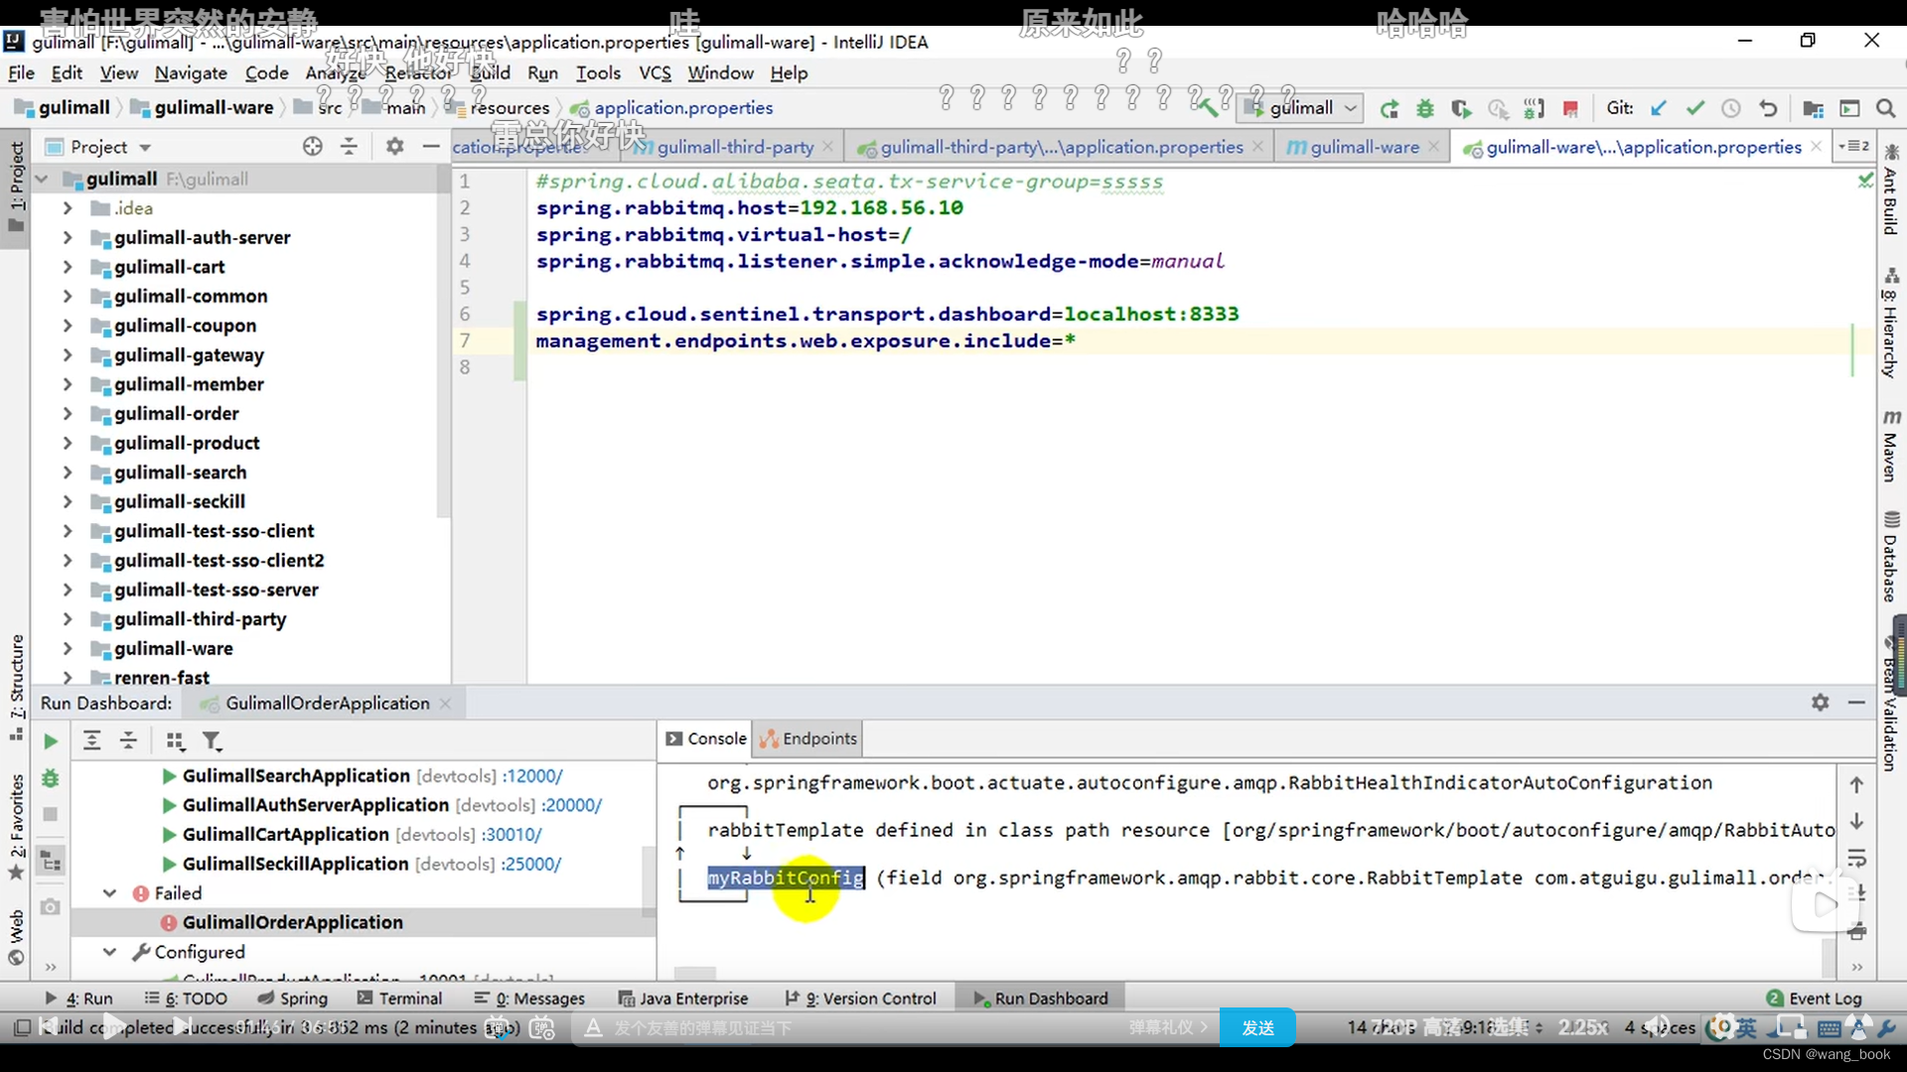Open Structure side tool window
This screenshot has width=1907, height=1072.
pos(17,687)
